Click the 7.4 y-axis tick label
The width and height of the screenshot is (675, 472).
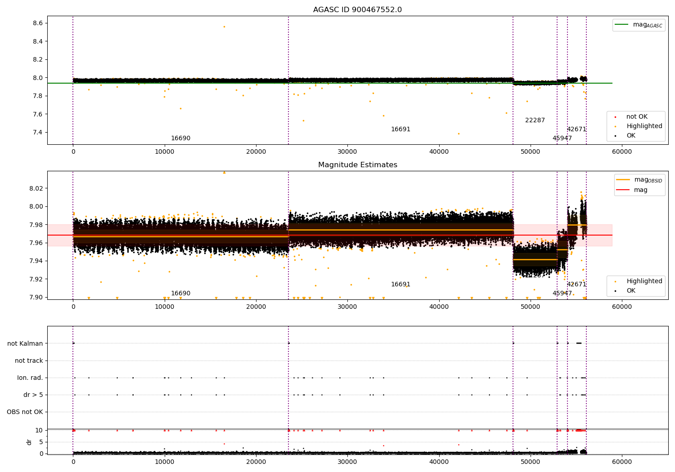pyautogui.click(x=38, y=132)
